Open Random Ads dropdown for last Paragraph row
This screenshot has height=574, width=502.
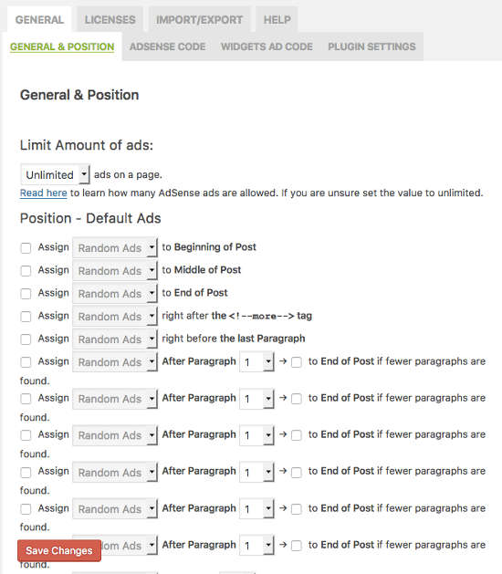[x=115, y=339]
